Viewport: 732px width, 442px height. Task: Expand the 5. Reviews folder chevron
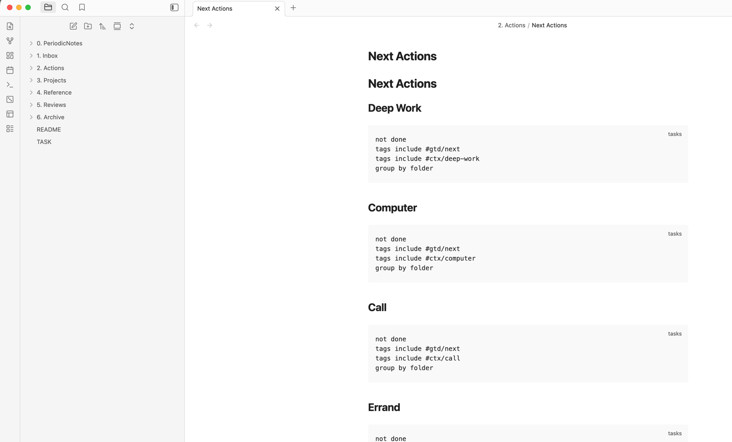(x=31, y=105)
